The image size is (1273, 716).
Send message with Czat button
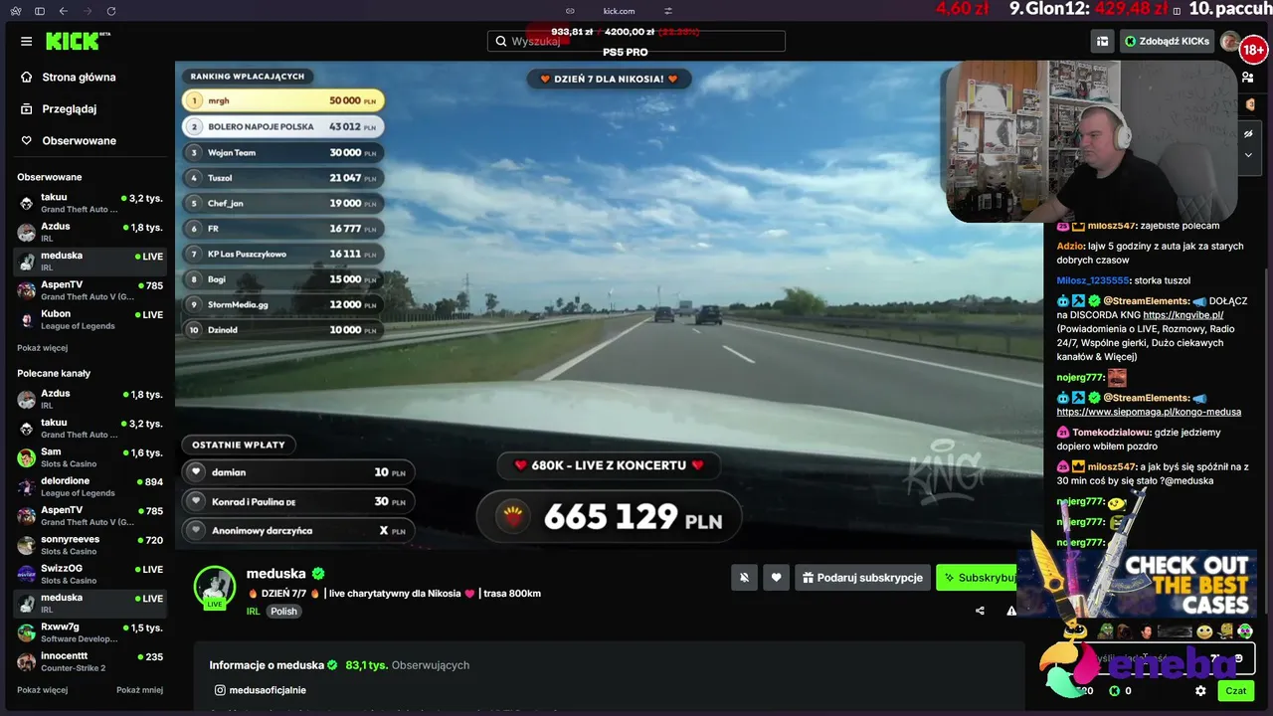click(x=1236, y=690)
